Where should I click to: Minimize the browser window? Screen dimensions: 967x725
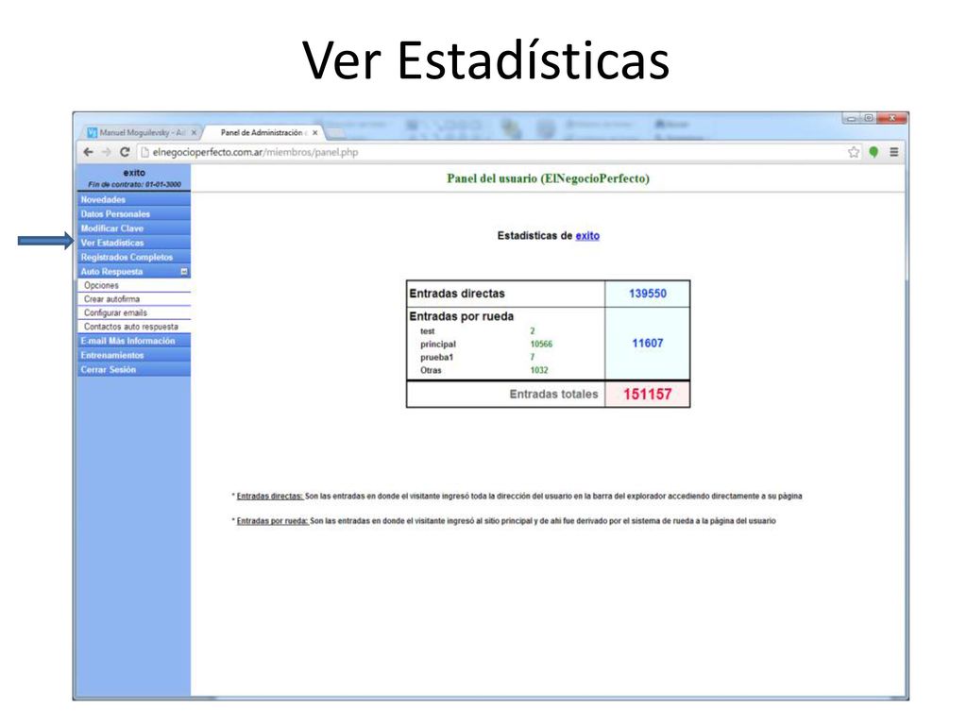pos(852,118)
